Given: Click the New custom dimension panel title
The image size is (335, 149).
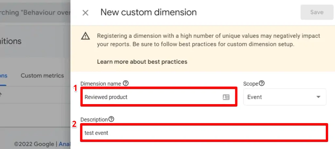Looking at the screenshot, I should point(148,12).
